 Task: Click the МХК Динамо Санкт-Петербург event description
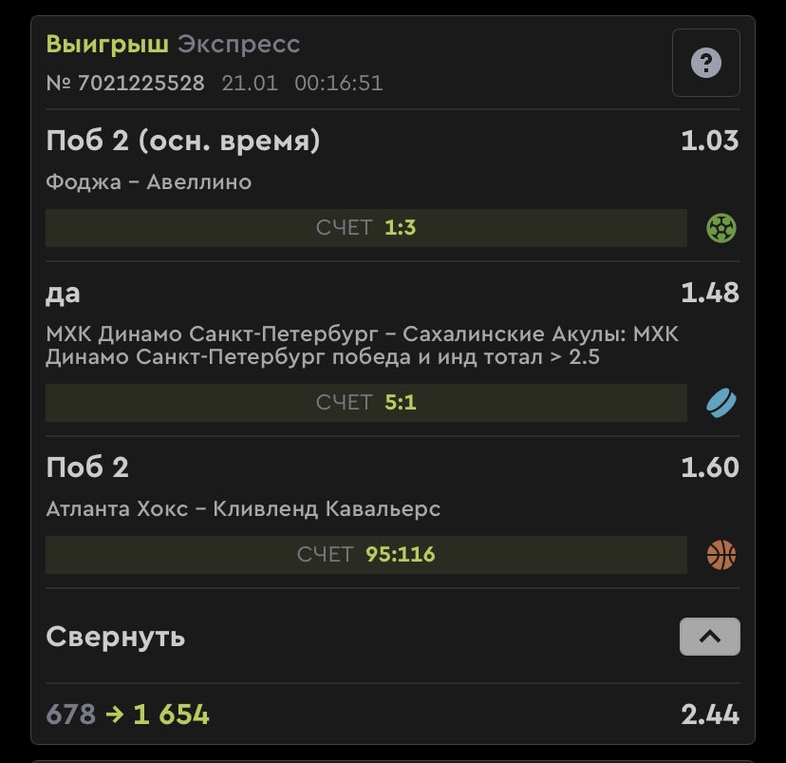tap(362, 346)
